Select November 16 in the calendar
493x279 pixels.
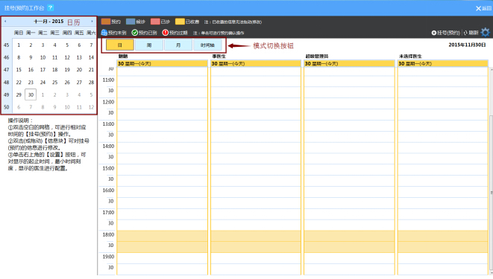point(31,70)
